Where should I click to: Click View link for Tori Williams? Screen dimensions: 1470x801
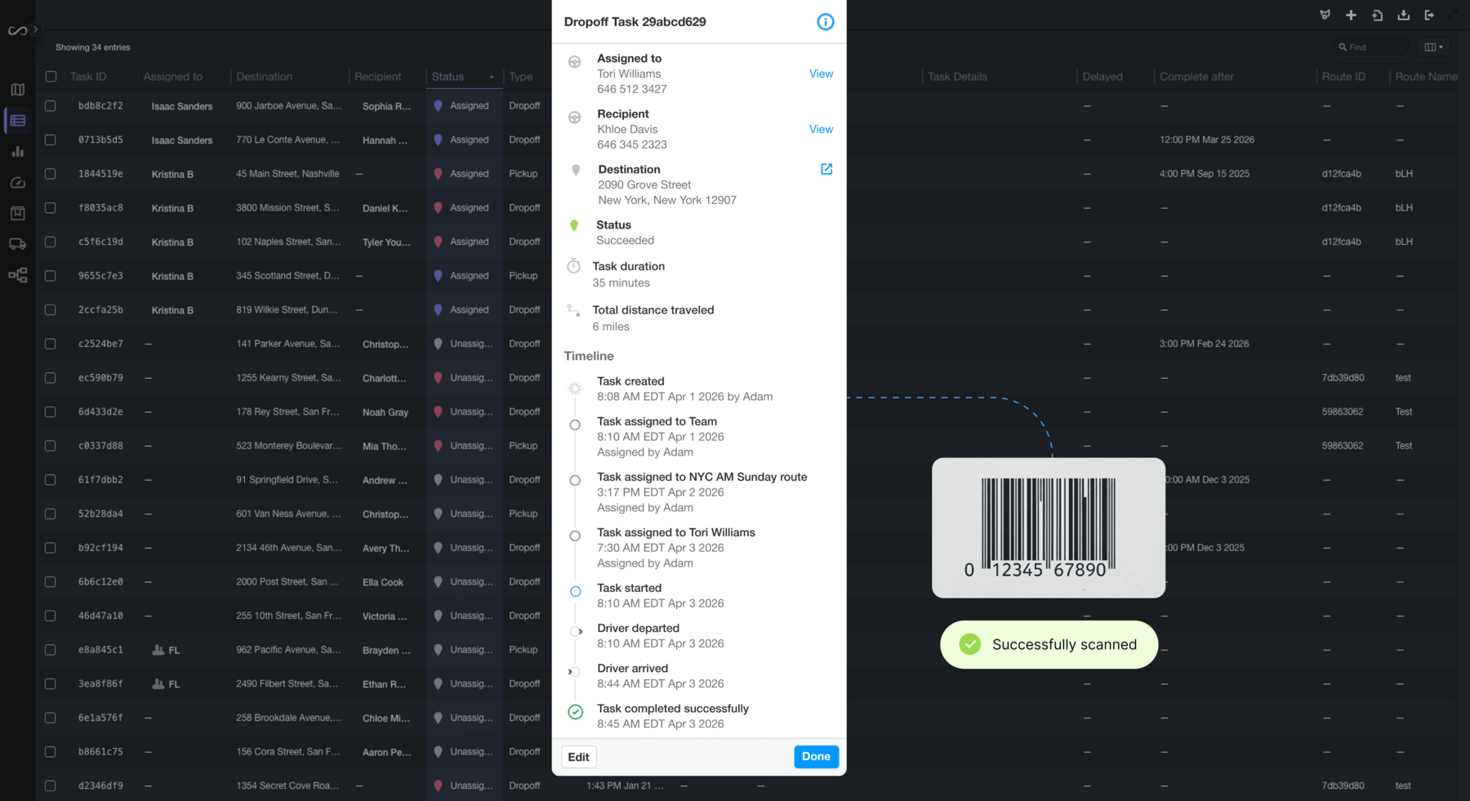(x=821, y=74)
